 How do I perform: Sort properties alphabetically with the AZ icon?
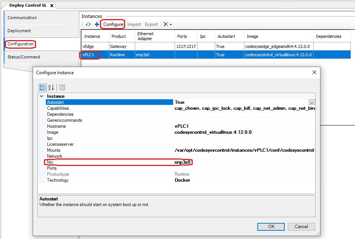click(x=50, y=87)
